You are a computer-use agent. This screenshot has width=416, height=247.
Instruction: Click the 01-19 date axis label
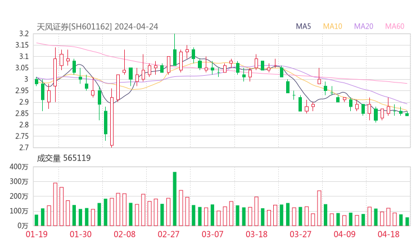coord(37,234)
